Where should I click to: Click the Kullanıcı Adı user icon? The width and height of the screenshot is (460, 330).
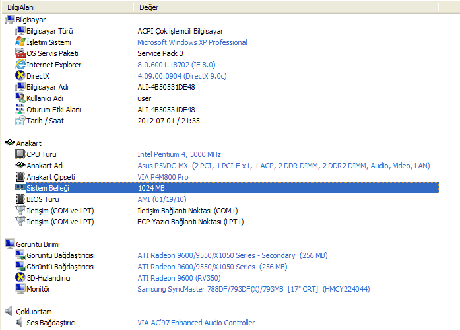click(x=20, y=98)
